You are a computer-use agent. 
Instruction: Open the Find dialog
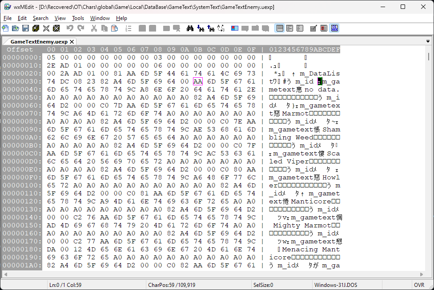click(190, 28)
